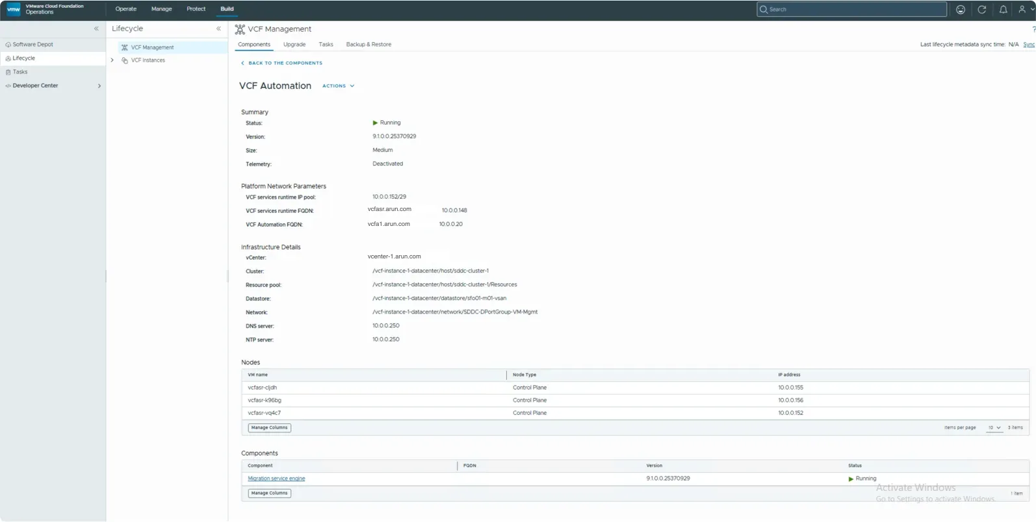Click the VMware logo icon
The image size is (1036, 522).
14,9
